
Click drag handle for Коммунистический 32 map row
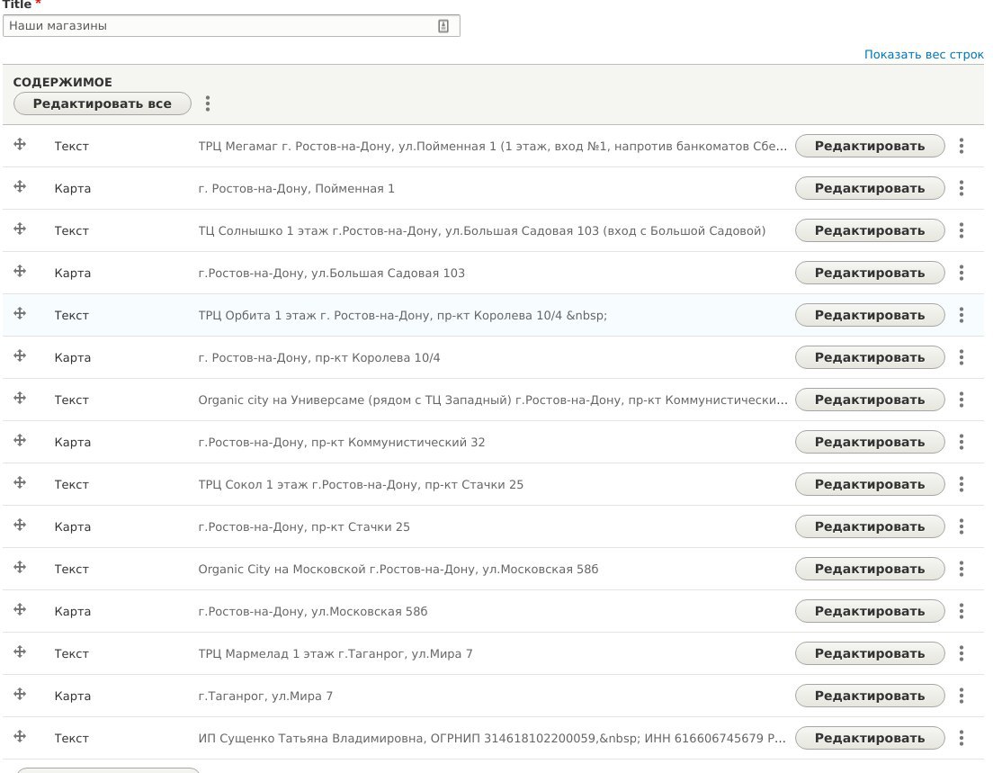coord(20,440)
